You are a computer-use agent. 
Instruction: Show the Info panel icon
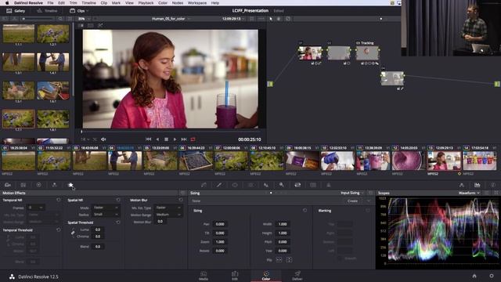point(492,185)
